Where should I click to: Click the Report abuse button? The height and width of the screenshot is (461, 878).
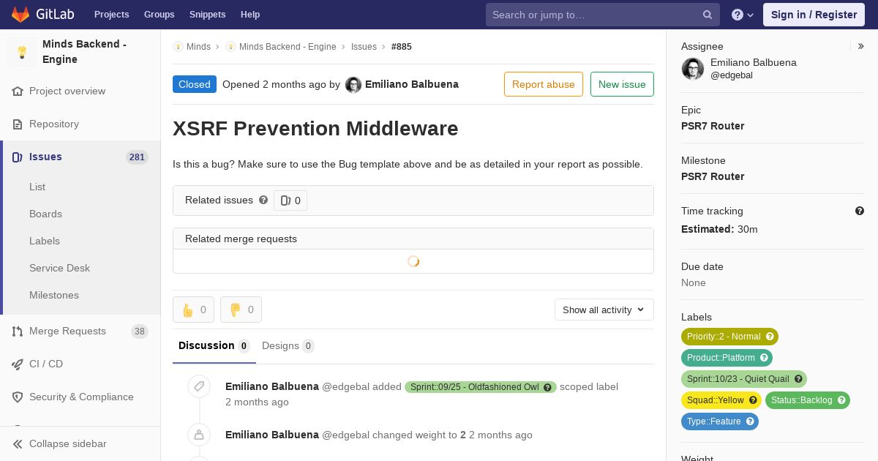(544, 84)
